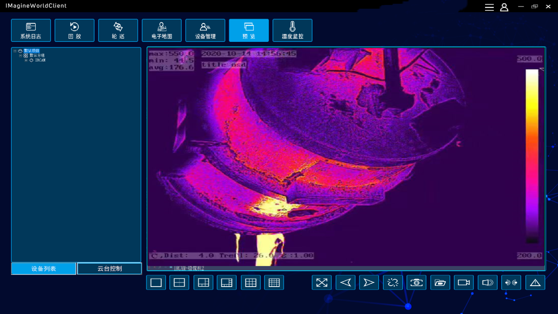Toggle the two-way intercom button
Screen dimensions: 558x314
click(511, 282)
